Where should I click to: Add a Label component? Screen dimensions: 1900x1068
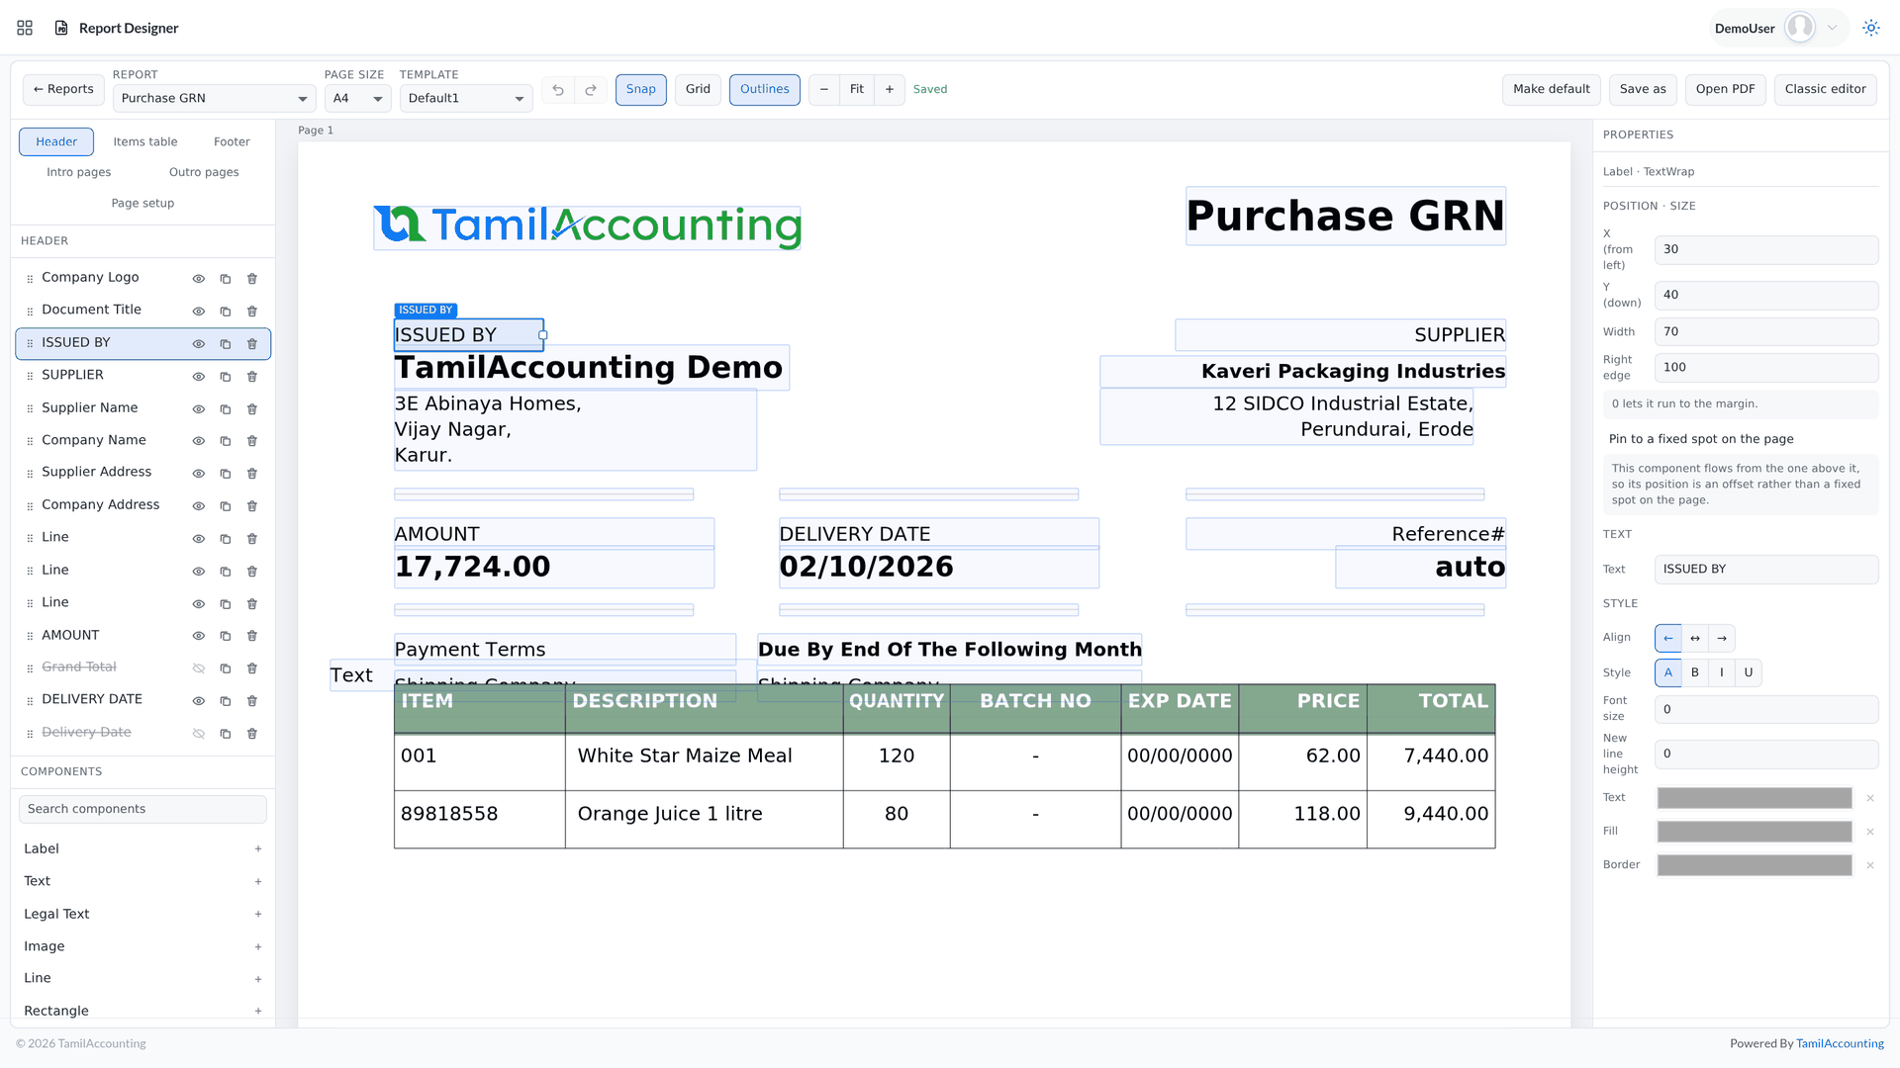click(x=258, y=848)
